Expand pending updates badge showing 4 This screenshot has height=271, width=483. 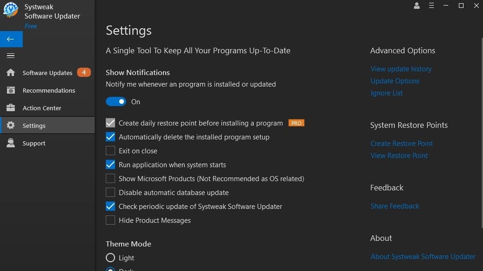coord(84,72)
